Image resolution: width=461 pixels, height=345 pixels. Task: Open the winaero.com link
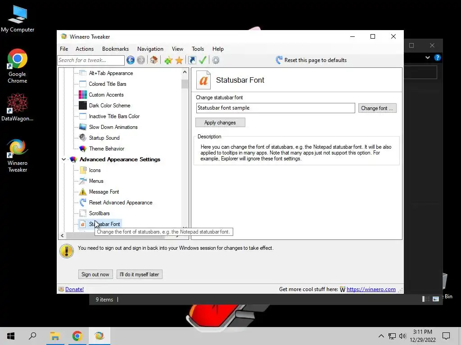point(371,289)
